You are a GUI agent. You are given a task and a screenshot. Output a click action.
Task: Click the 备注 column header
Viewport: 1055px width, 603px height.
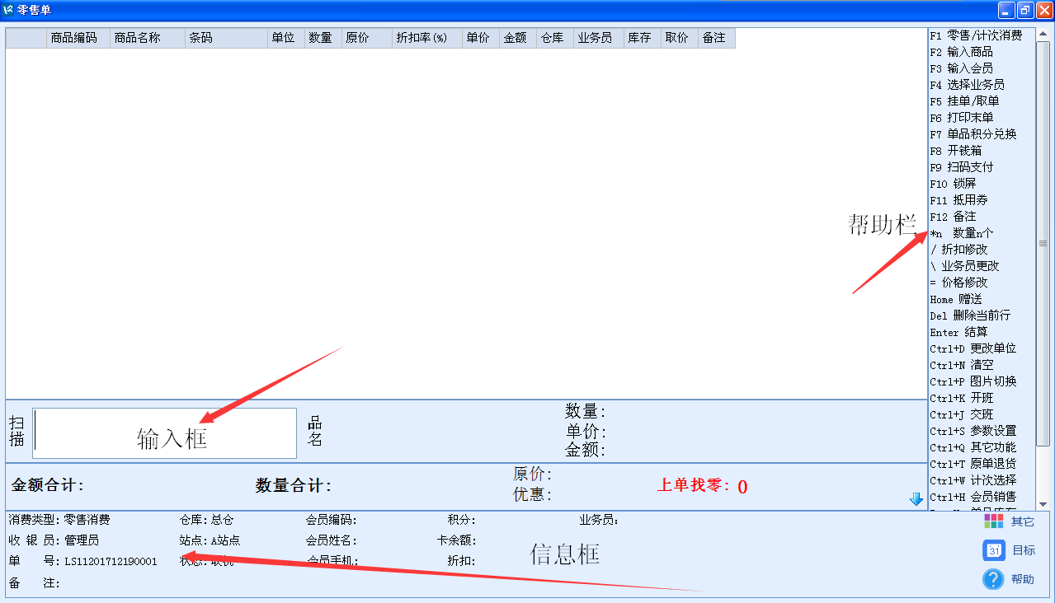pos(716,38)
